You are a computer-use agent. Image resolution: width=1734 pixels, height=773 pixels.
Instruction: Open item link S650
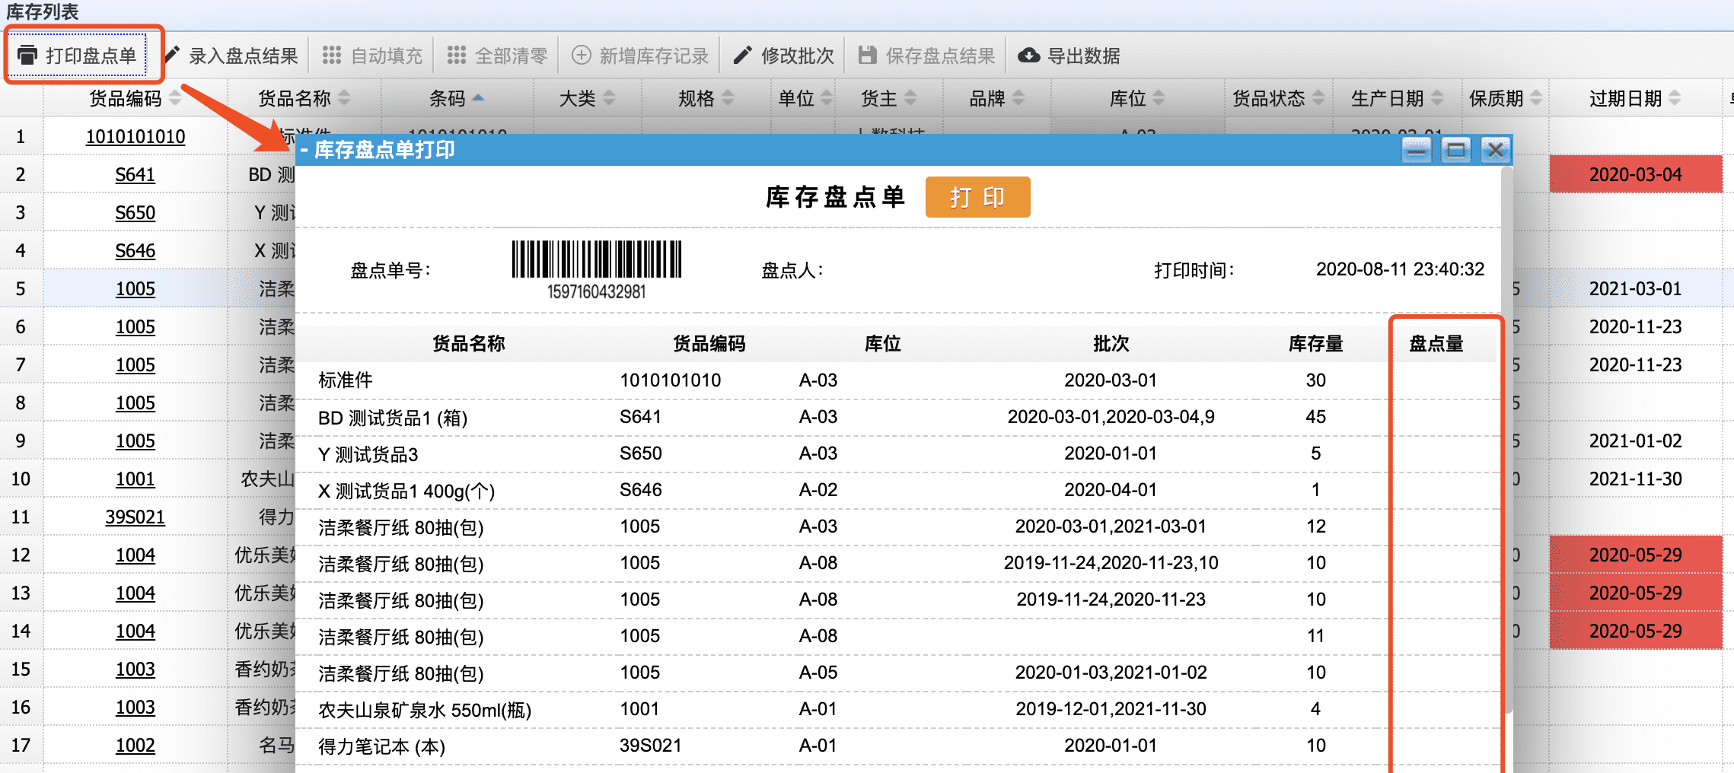tap(135, 213)
